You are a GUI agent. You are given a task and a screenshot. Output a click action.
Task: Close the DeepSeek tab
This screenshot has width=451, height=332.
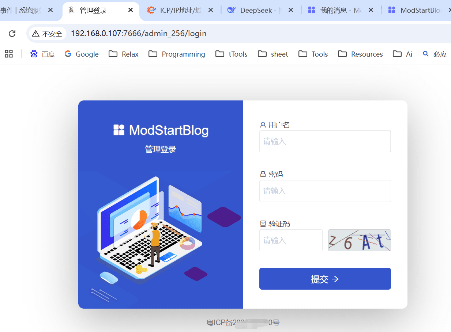click(291, 10)
